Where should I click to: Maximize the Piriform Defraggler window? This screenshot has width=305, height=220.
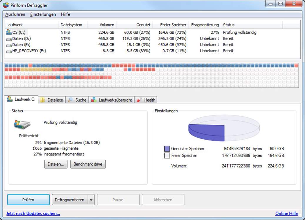(280, 4)
